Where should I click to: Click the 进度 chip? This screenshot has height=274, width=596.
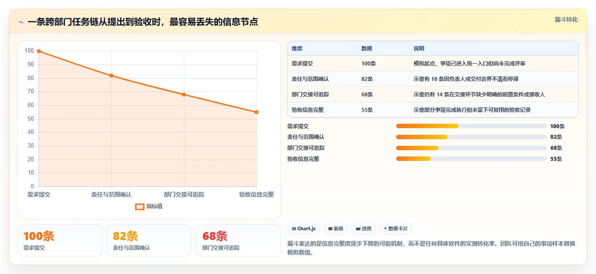[x=363, y=228]
